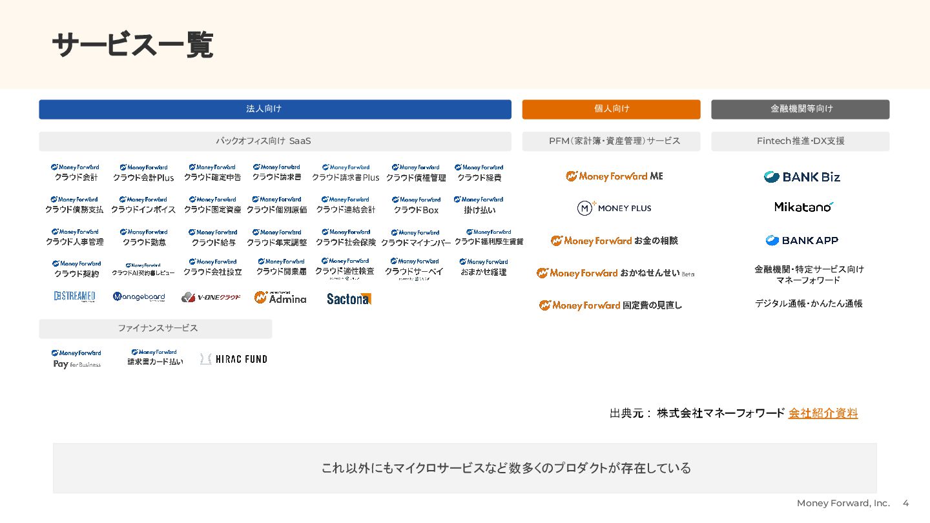Click the BANK APP logo
Image resolution: width=930 pixels, height=523 pixels.
(x=802, y=240)
